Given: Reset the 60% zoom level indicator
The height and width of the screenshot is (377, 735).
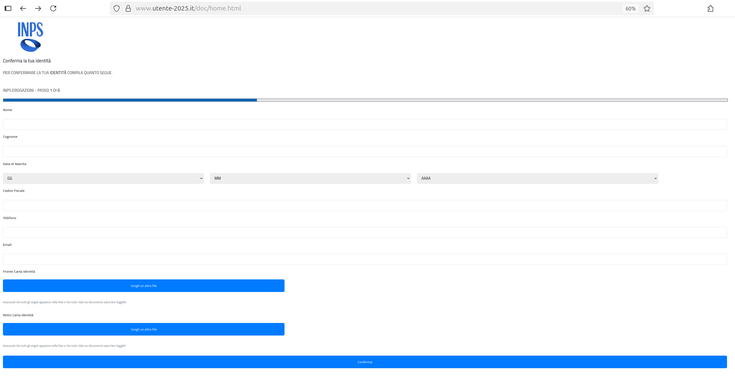Looking at the screenshot, I should click(x=630, y=8).
